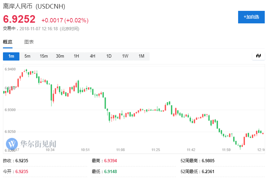Select the 1W weekly interval
Viewport: 271px width, 182px height.
125,56
